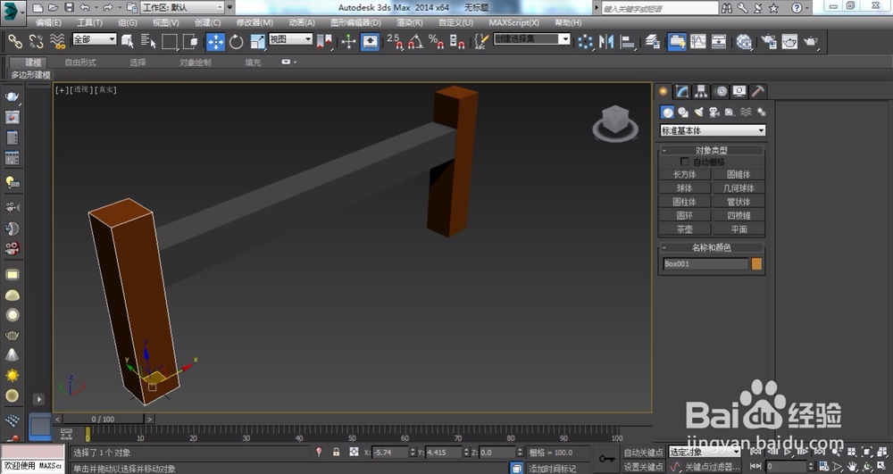The width and height of the screenshot is (893, 474).
Task: Toggle the 2.5D Snaps button
Action: pos(395,41)
